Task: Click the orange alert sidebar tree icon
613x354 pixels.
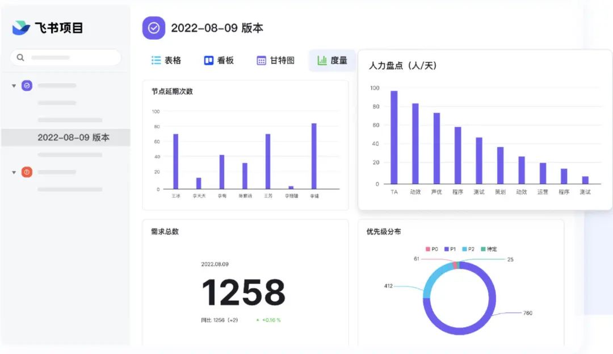Action: pos(27,172)
